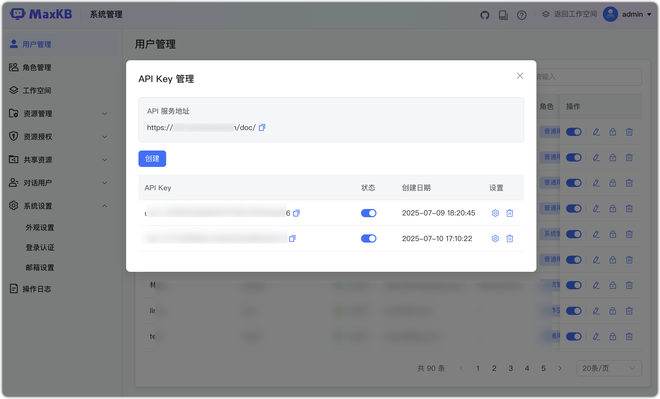Viewport: 660px width, 399px height.
Task: Go to page 2 of users
Action: [x=494, y=368]
